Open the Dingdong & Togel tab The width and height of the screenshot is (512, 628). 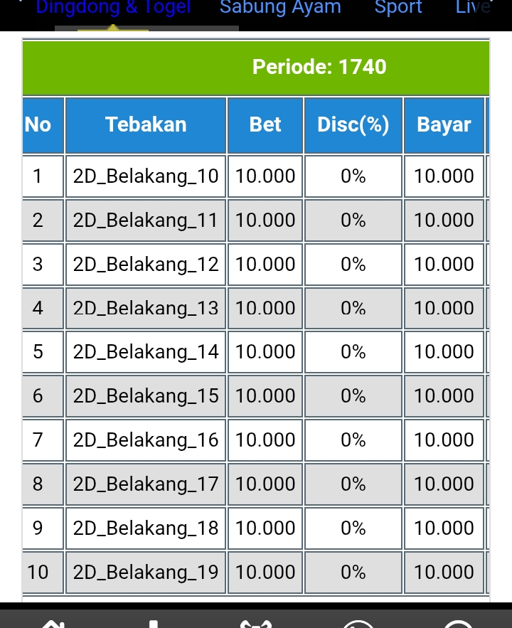(112, 9)
